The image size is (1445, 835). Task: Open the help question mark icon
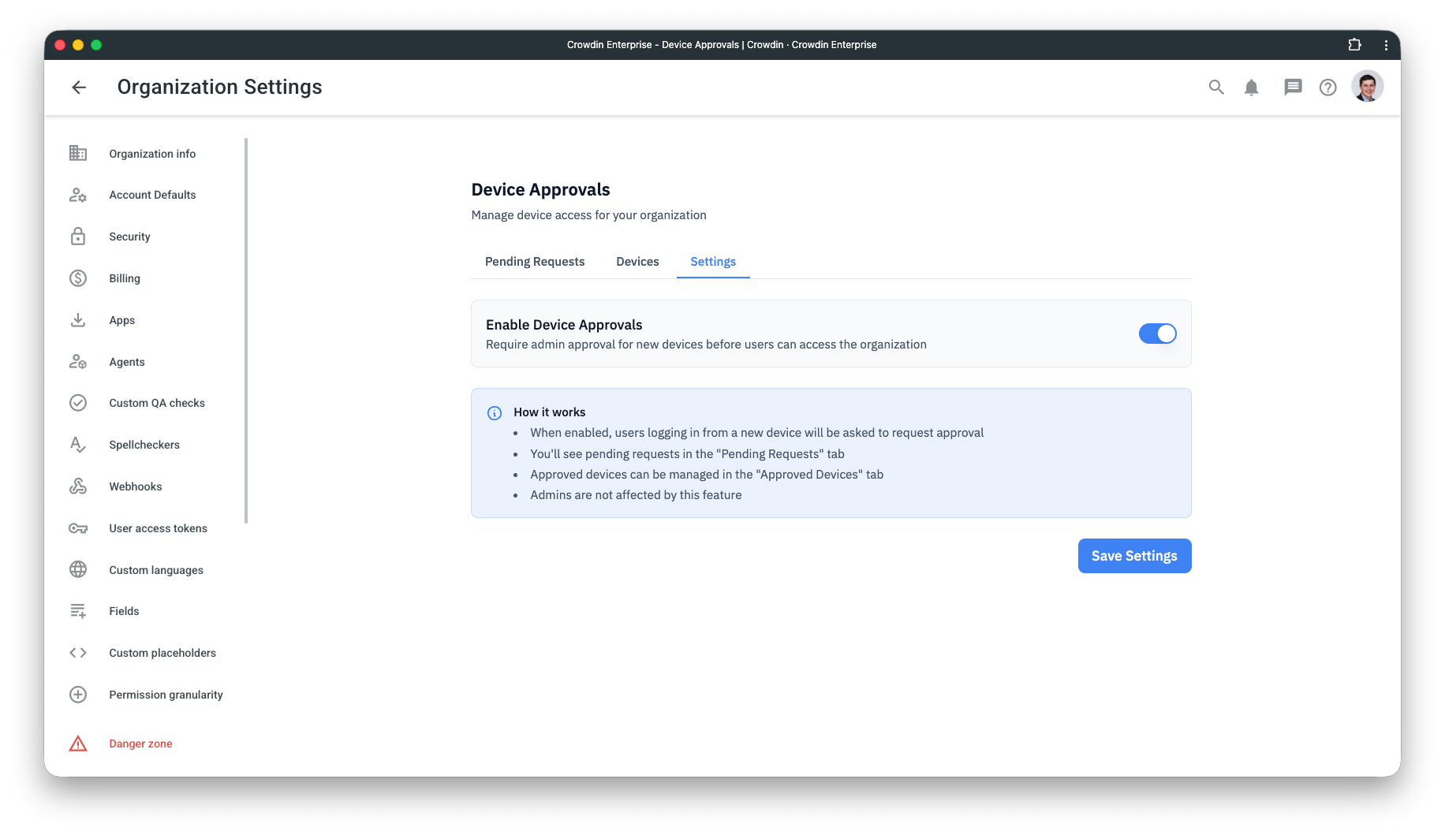(1328, 88)
